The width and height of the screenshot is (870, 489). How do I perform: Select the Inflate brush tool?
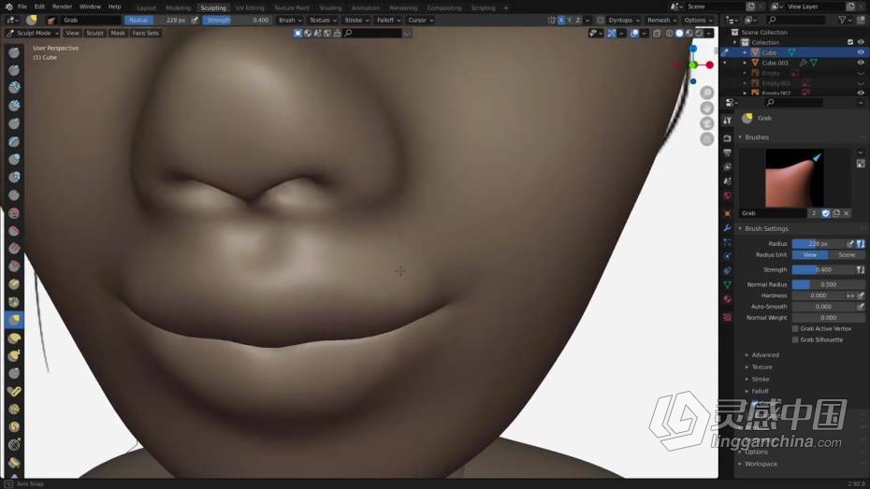(14, 159)
